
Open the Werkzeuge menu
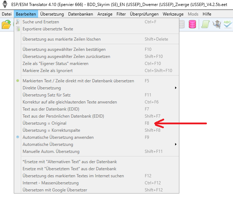click(x=174, y=14)
